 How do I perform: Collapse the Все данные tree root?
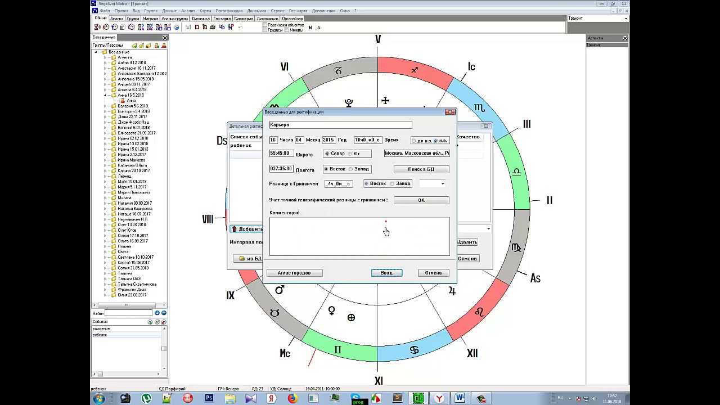point(96,52)
